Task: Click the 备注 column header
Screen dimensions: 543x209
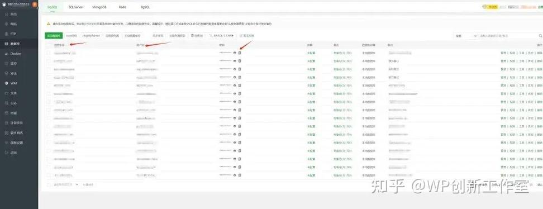Action: [x=390, y=45]
